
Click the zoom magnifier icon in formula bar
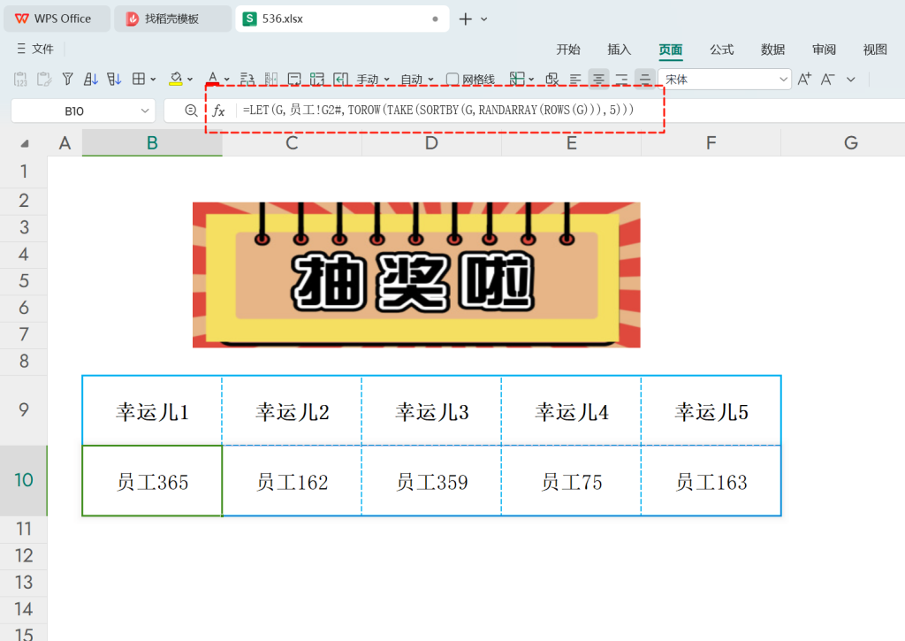pos(191,111)
